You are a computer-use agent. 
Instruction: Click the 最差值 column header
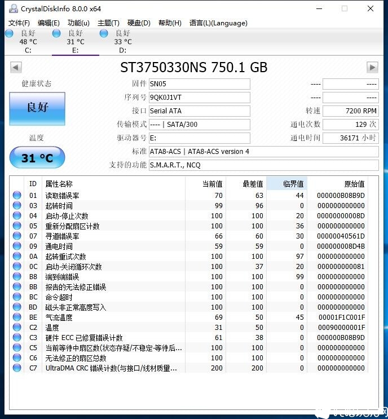246,184
